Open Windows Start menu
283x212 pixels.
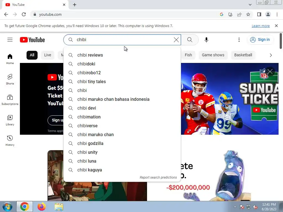[7, 206]
